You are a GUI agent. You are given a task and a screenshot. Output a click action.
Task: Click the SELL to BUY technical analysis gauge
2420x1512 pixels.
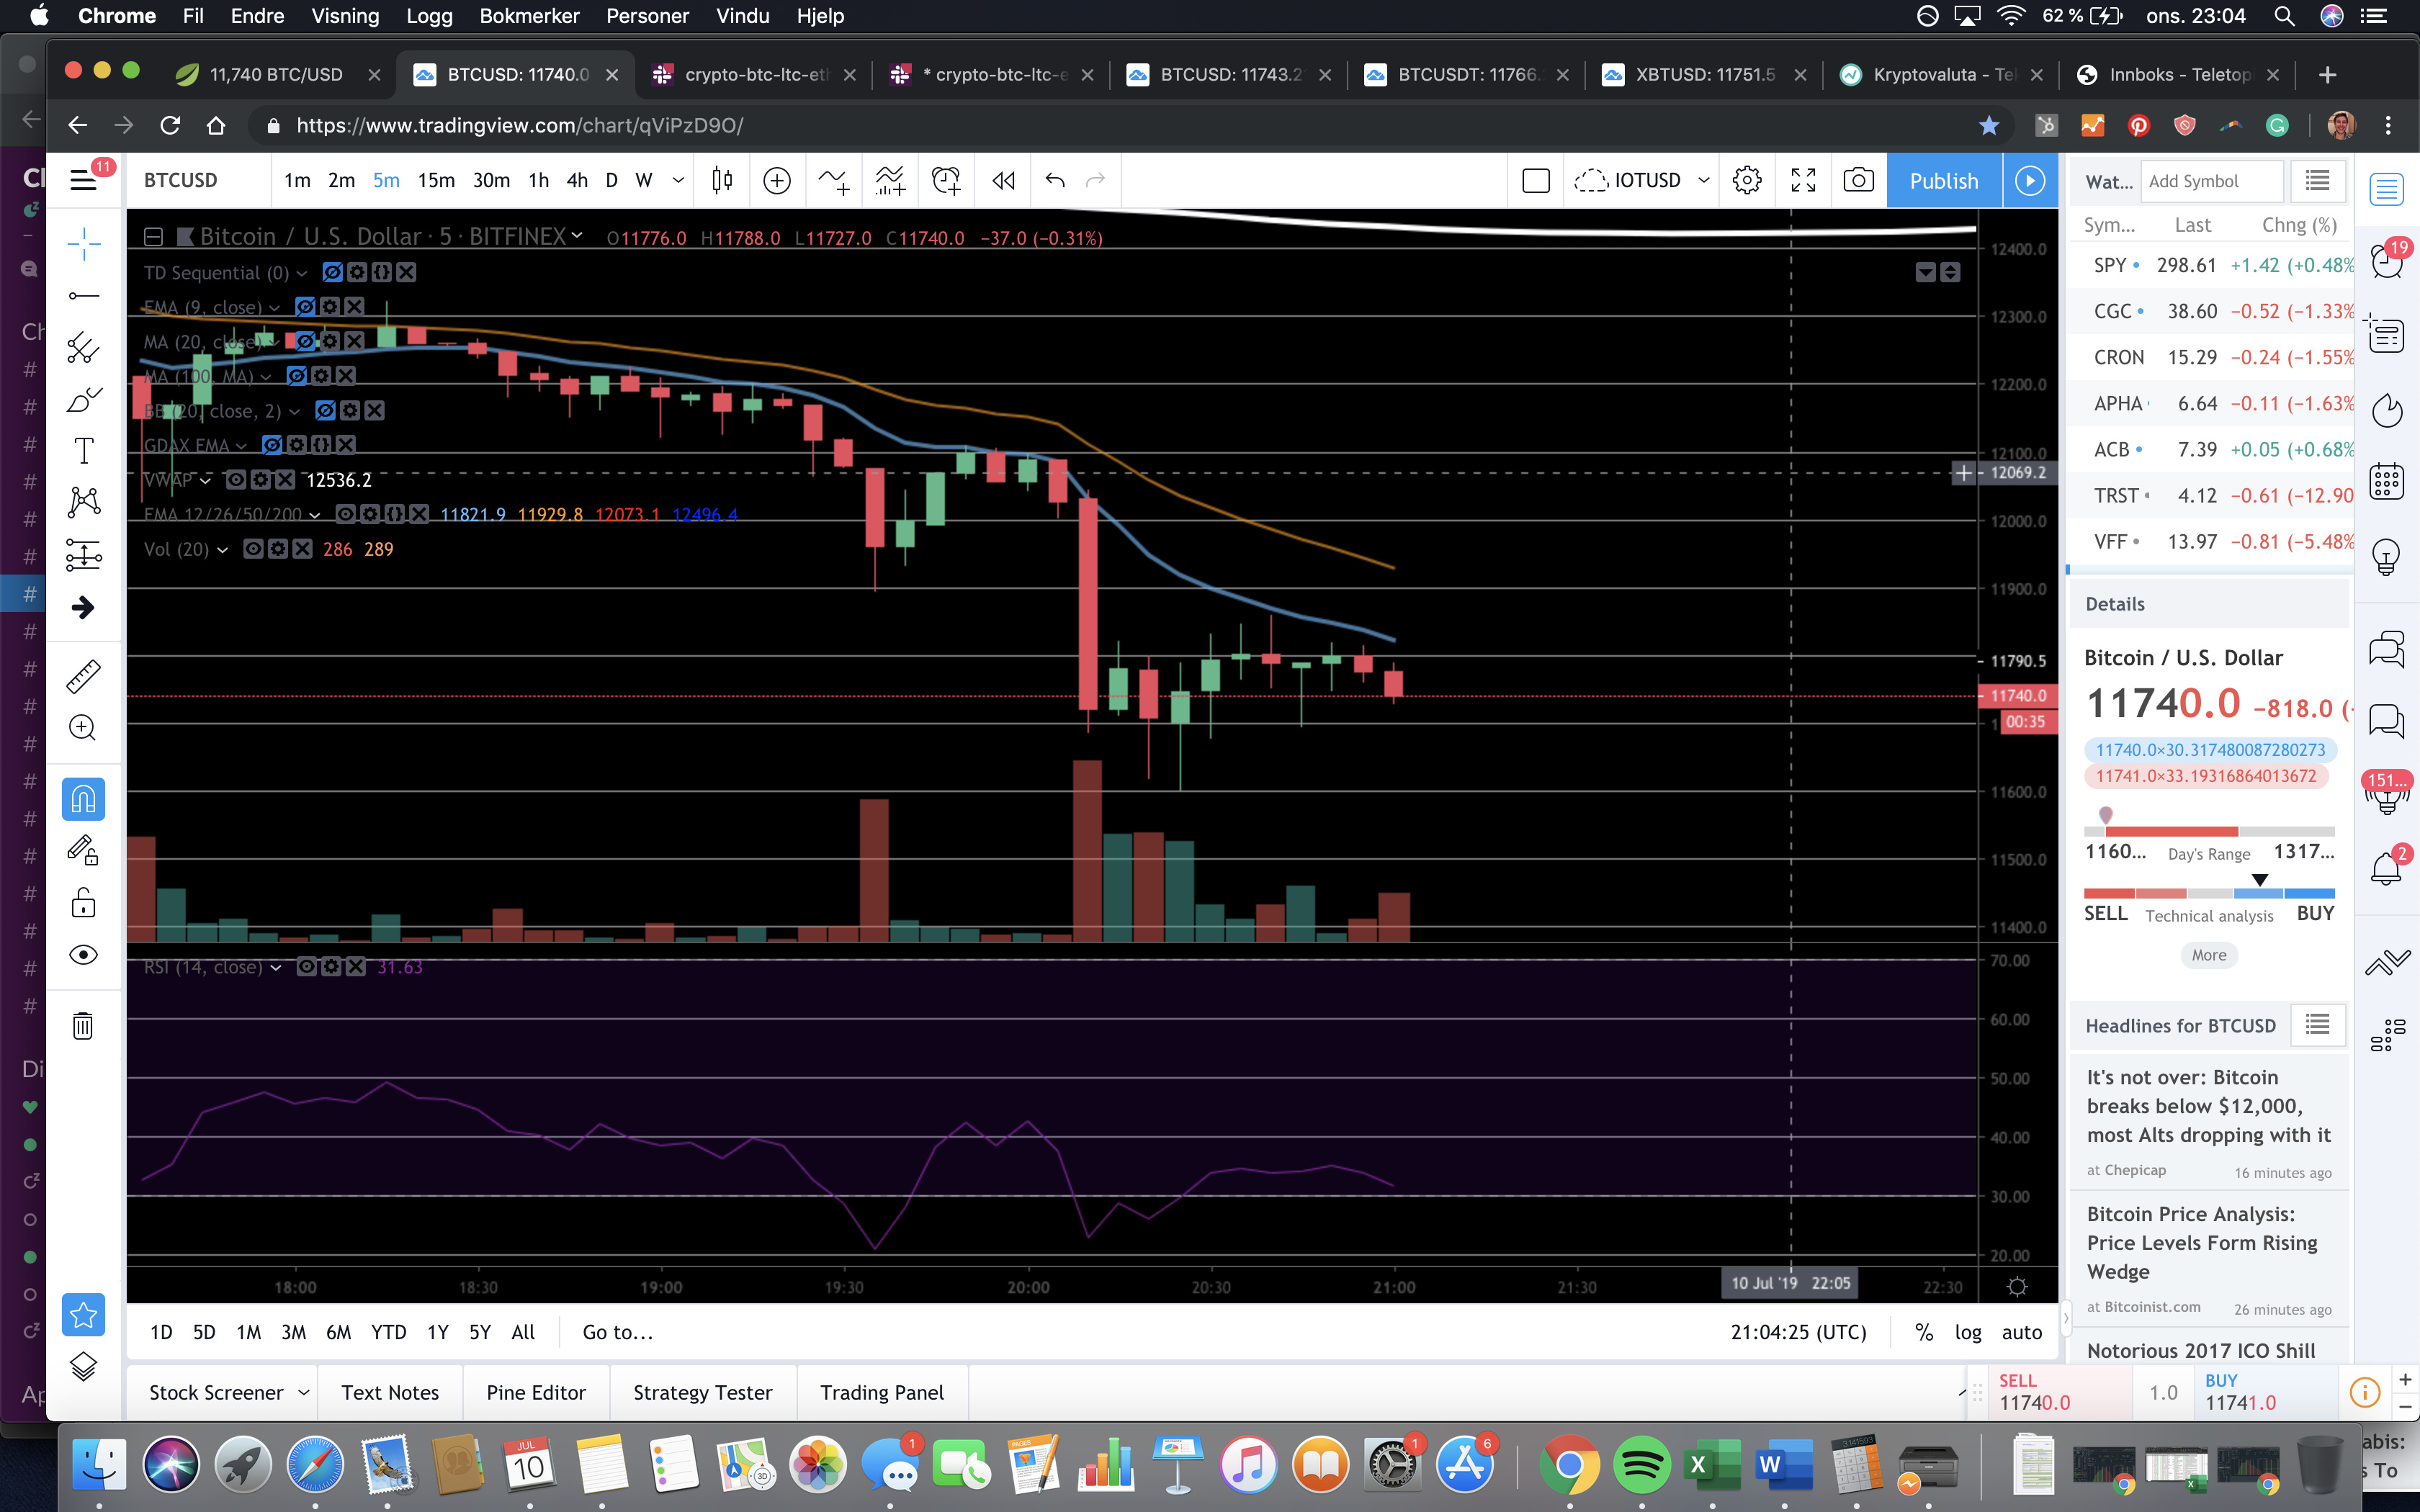coord(2208,893)
